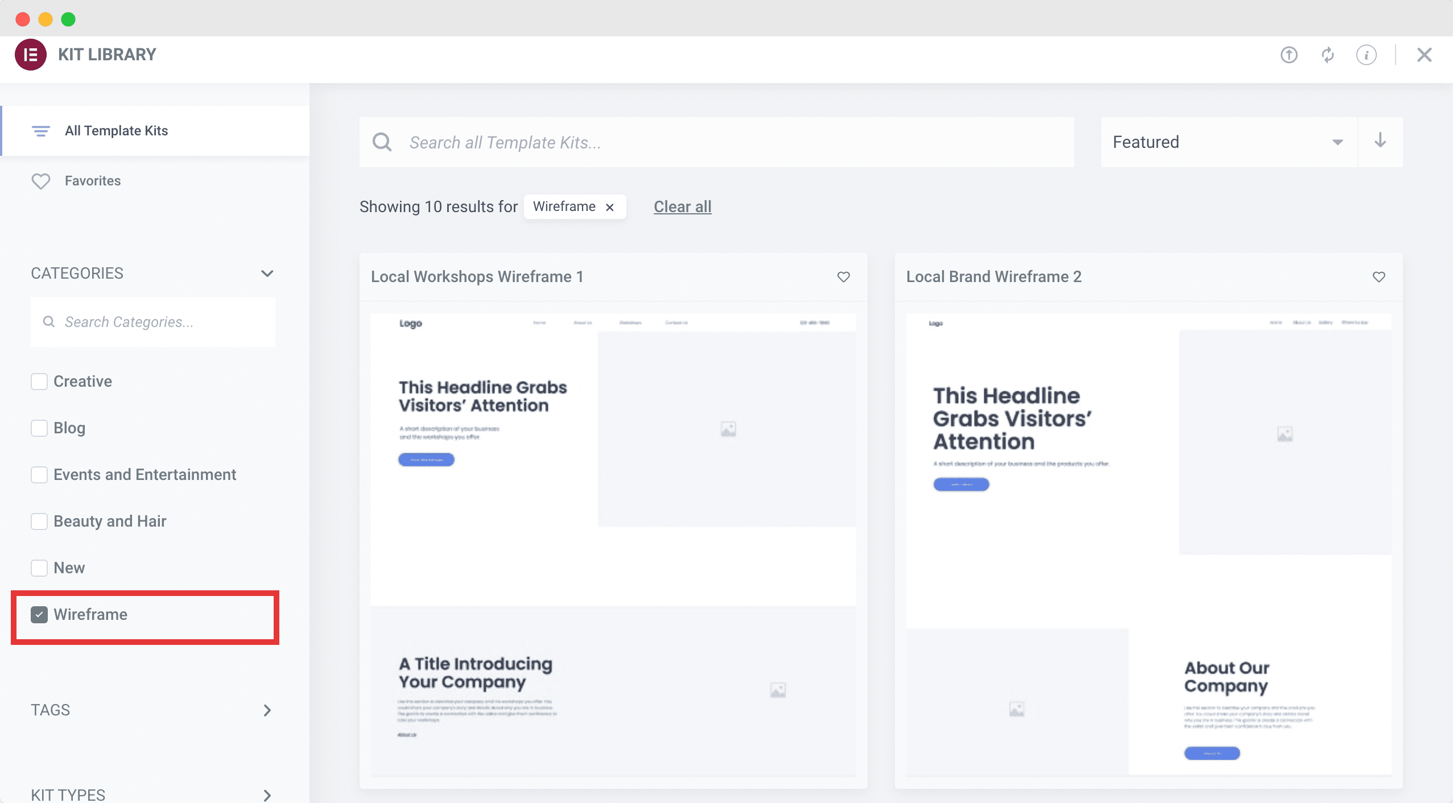
Task: Remove the Wireframe filter tag
Action: coord(611,206)
